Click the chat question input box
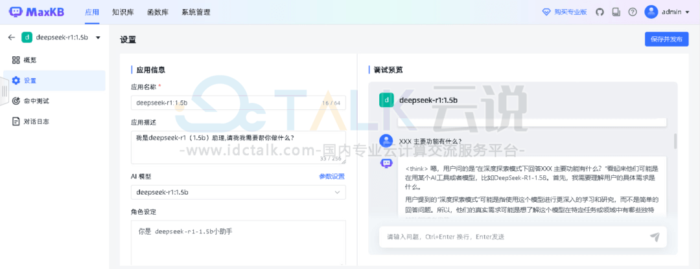The height and width of the screenshot is (269, 700). [523, 237]
